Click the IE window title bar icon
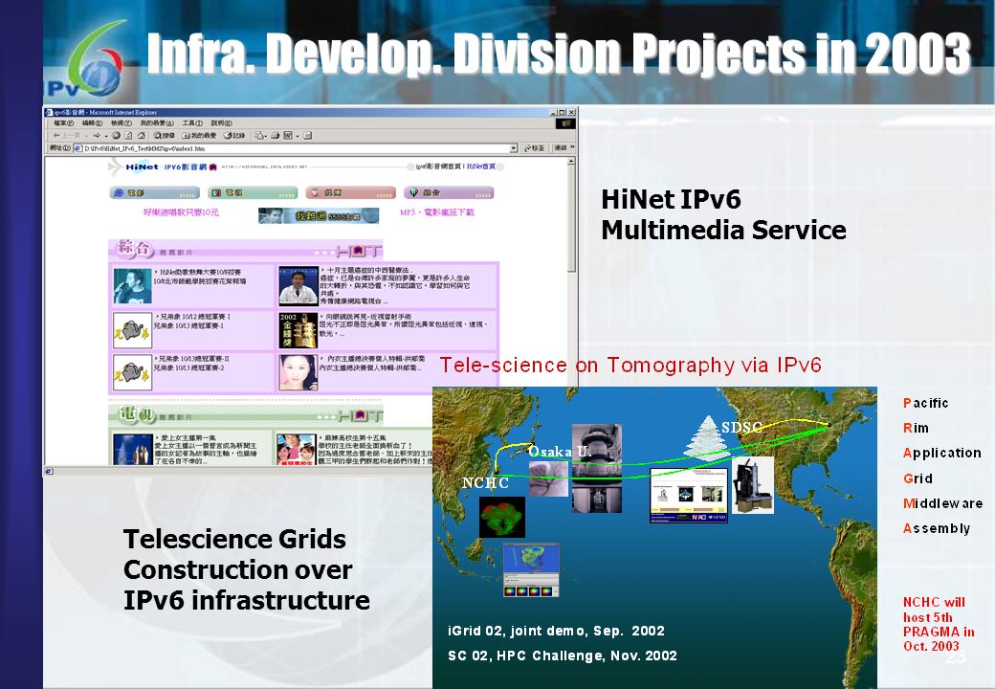The image size is (995, 689). (x=49, y=112)
